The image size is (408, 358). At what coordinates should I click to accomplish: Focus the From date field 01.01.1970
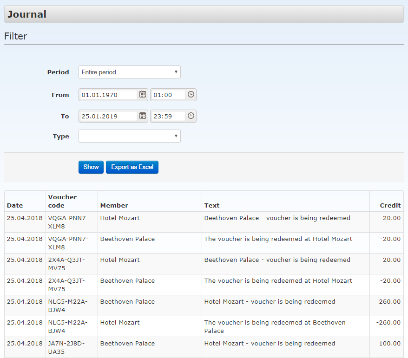click(x=108, y=95)
